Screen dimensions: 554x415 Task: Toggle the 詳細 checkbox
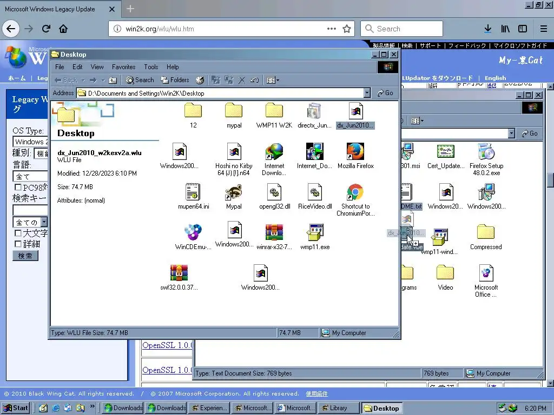click(x=18, y=244)
